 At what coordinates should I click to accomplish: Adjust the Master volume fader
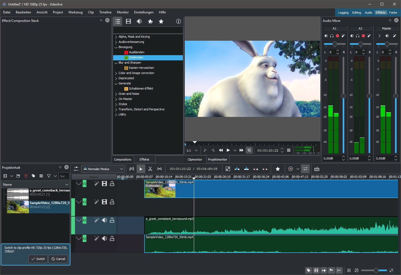coord(396,96)
